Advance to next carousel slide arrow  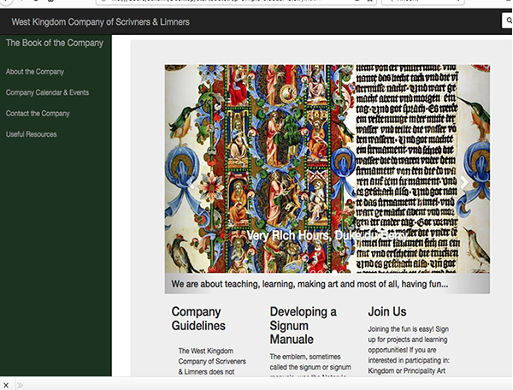pos(463,182)
